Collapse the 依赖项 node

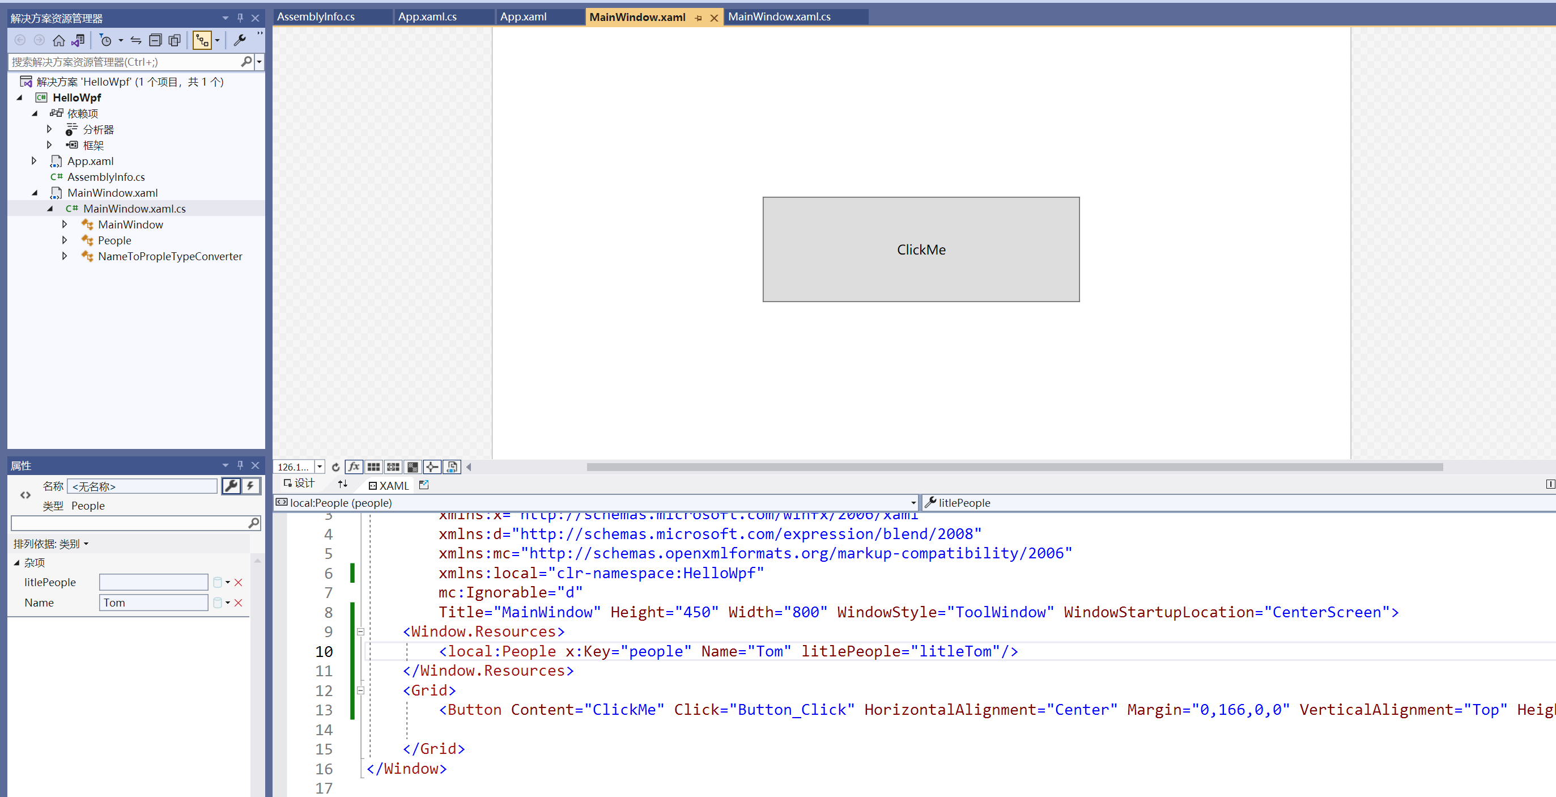(x=35, y=113)
